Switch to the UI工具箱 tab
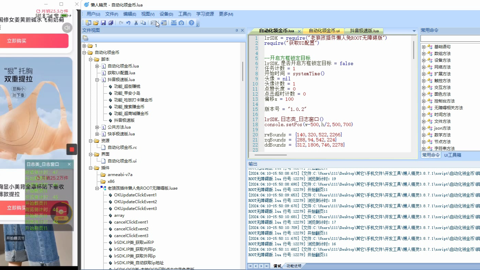 click(x=453, y=155)
